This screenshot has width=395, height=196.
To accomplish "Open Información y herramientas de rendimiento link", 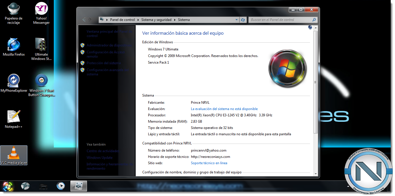I will 110,166.
